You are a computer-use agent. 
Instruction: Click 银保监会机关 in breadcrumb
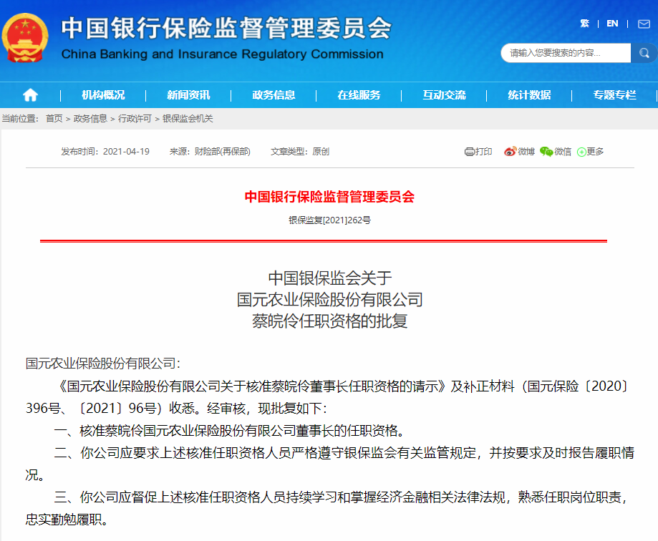[x=188, y=119]
